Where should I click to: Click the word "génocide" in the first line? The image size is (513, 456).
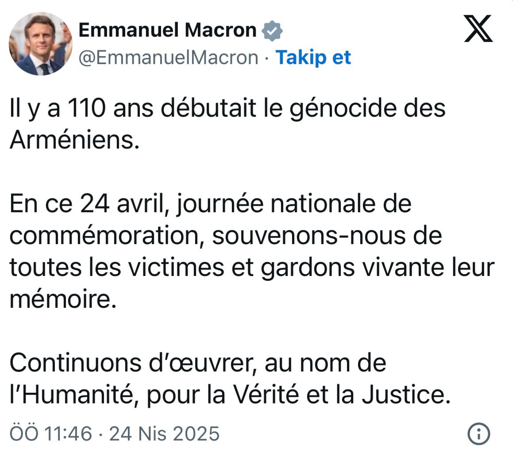click(x=343, y=109)
